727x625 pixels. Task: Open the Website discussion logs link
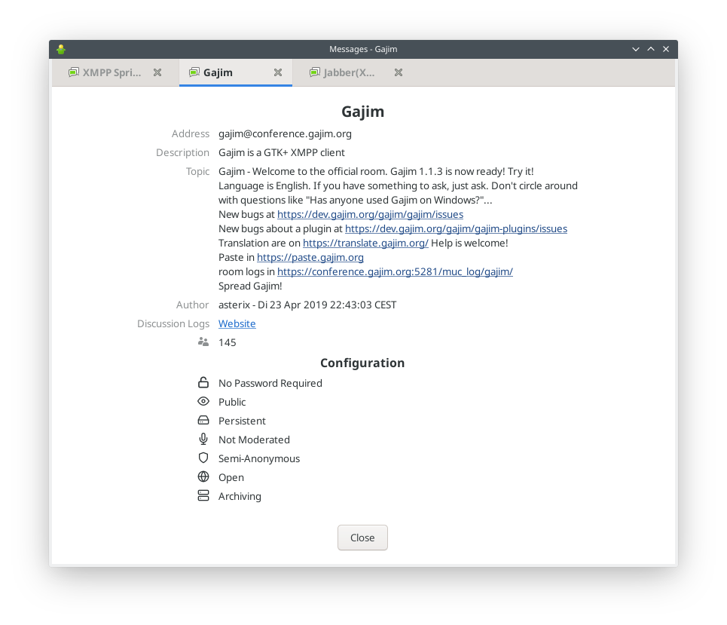tap(237, 323)
